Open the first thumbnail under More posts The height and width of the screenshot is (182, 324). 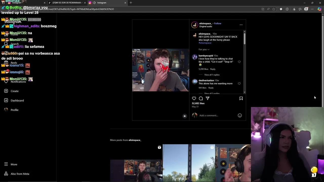(x=136, y=163)
